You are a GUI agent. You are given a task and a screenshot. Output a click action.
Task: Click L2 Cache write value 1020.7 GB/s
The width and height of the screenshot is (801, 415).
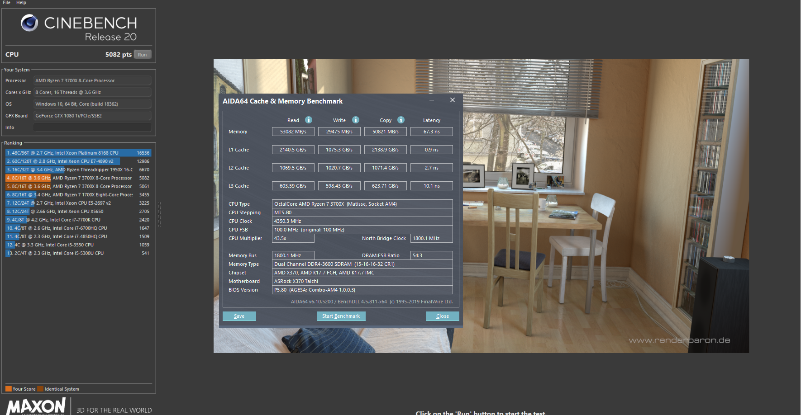coord(339,168)
